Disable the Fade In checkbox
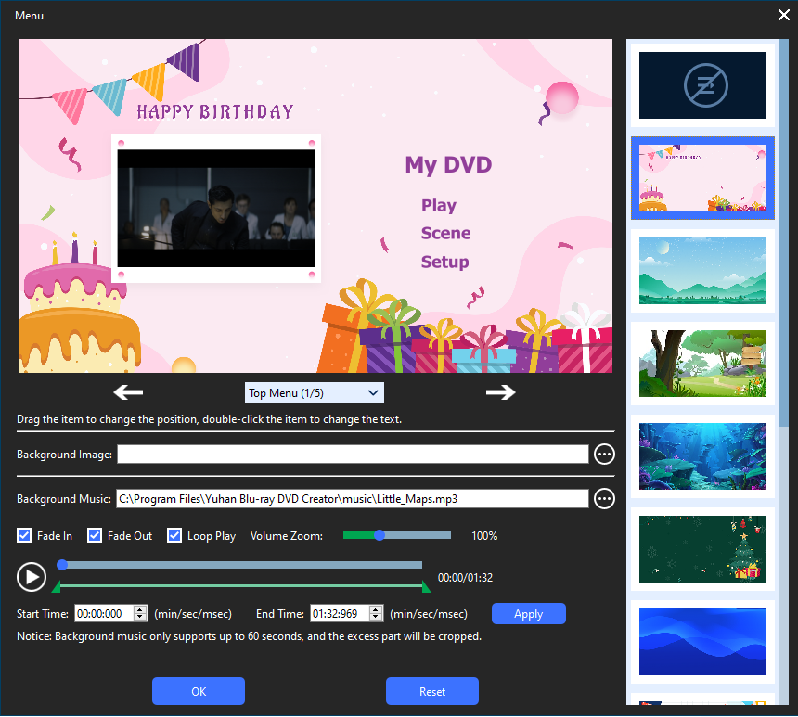 (24, 536)
